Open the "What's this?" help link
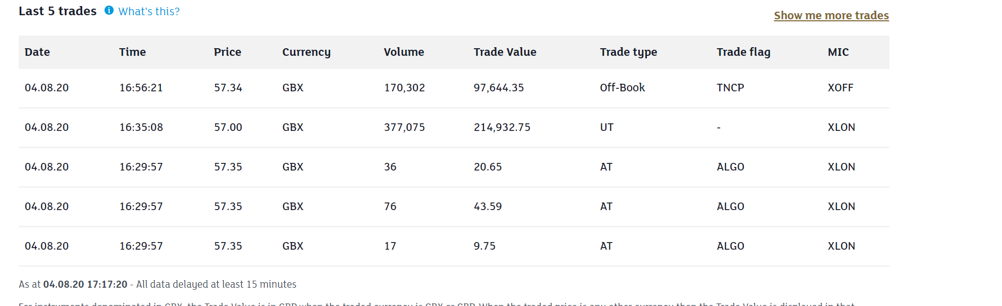The height and width of the screenshot is (306, 1002). tap(149, 12)
